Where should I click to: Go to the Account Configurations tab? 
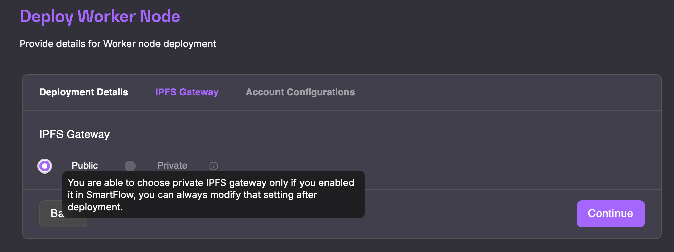point(300,92)
